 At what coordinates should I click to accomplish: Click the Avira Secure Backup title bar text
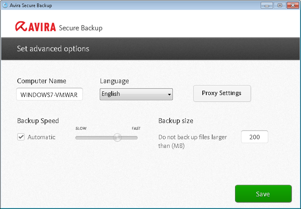click(31, 5)
